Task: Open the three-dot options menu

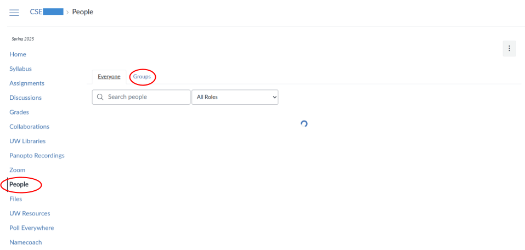Action: (509, 49)
